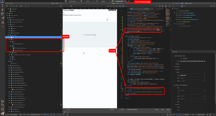Screen dimensions: 216x116
Task: Switch to the Code view tab
Action: (x=117, y=3)
